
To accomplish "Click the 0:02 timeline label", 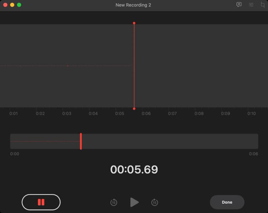I will [x=40, y=113].
